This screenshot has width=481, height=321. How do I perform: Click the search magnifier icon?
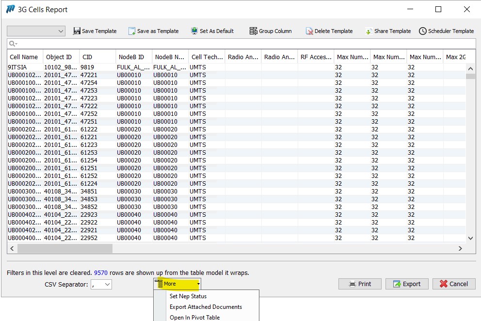click(x=13, y=44)
